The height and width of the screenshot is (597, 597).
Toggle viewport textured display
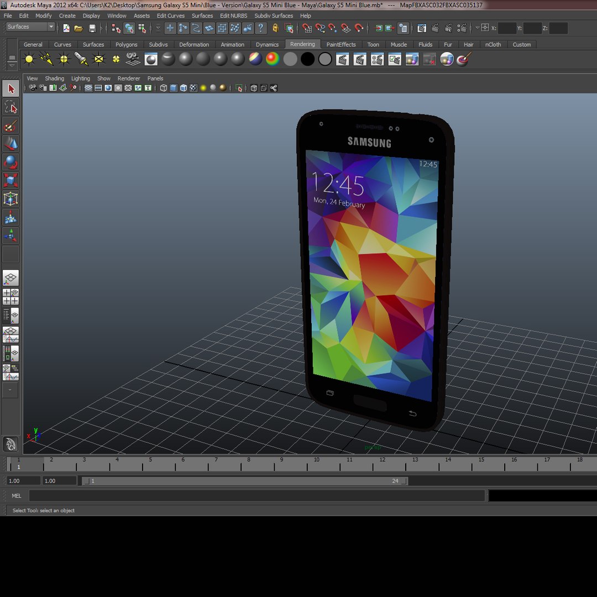pos(193,88)
